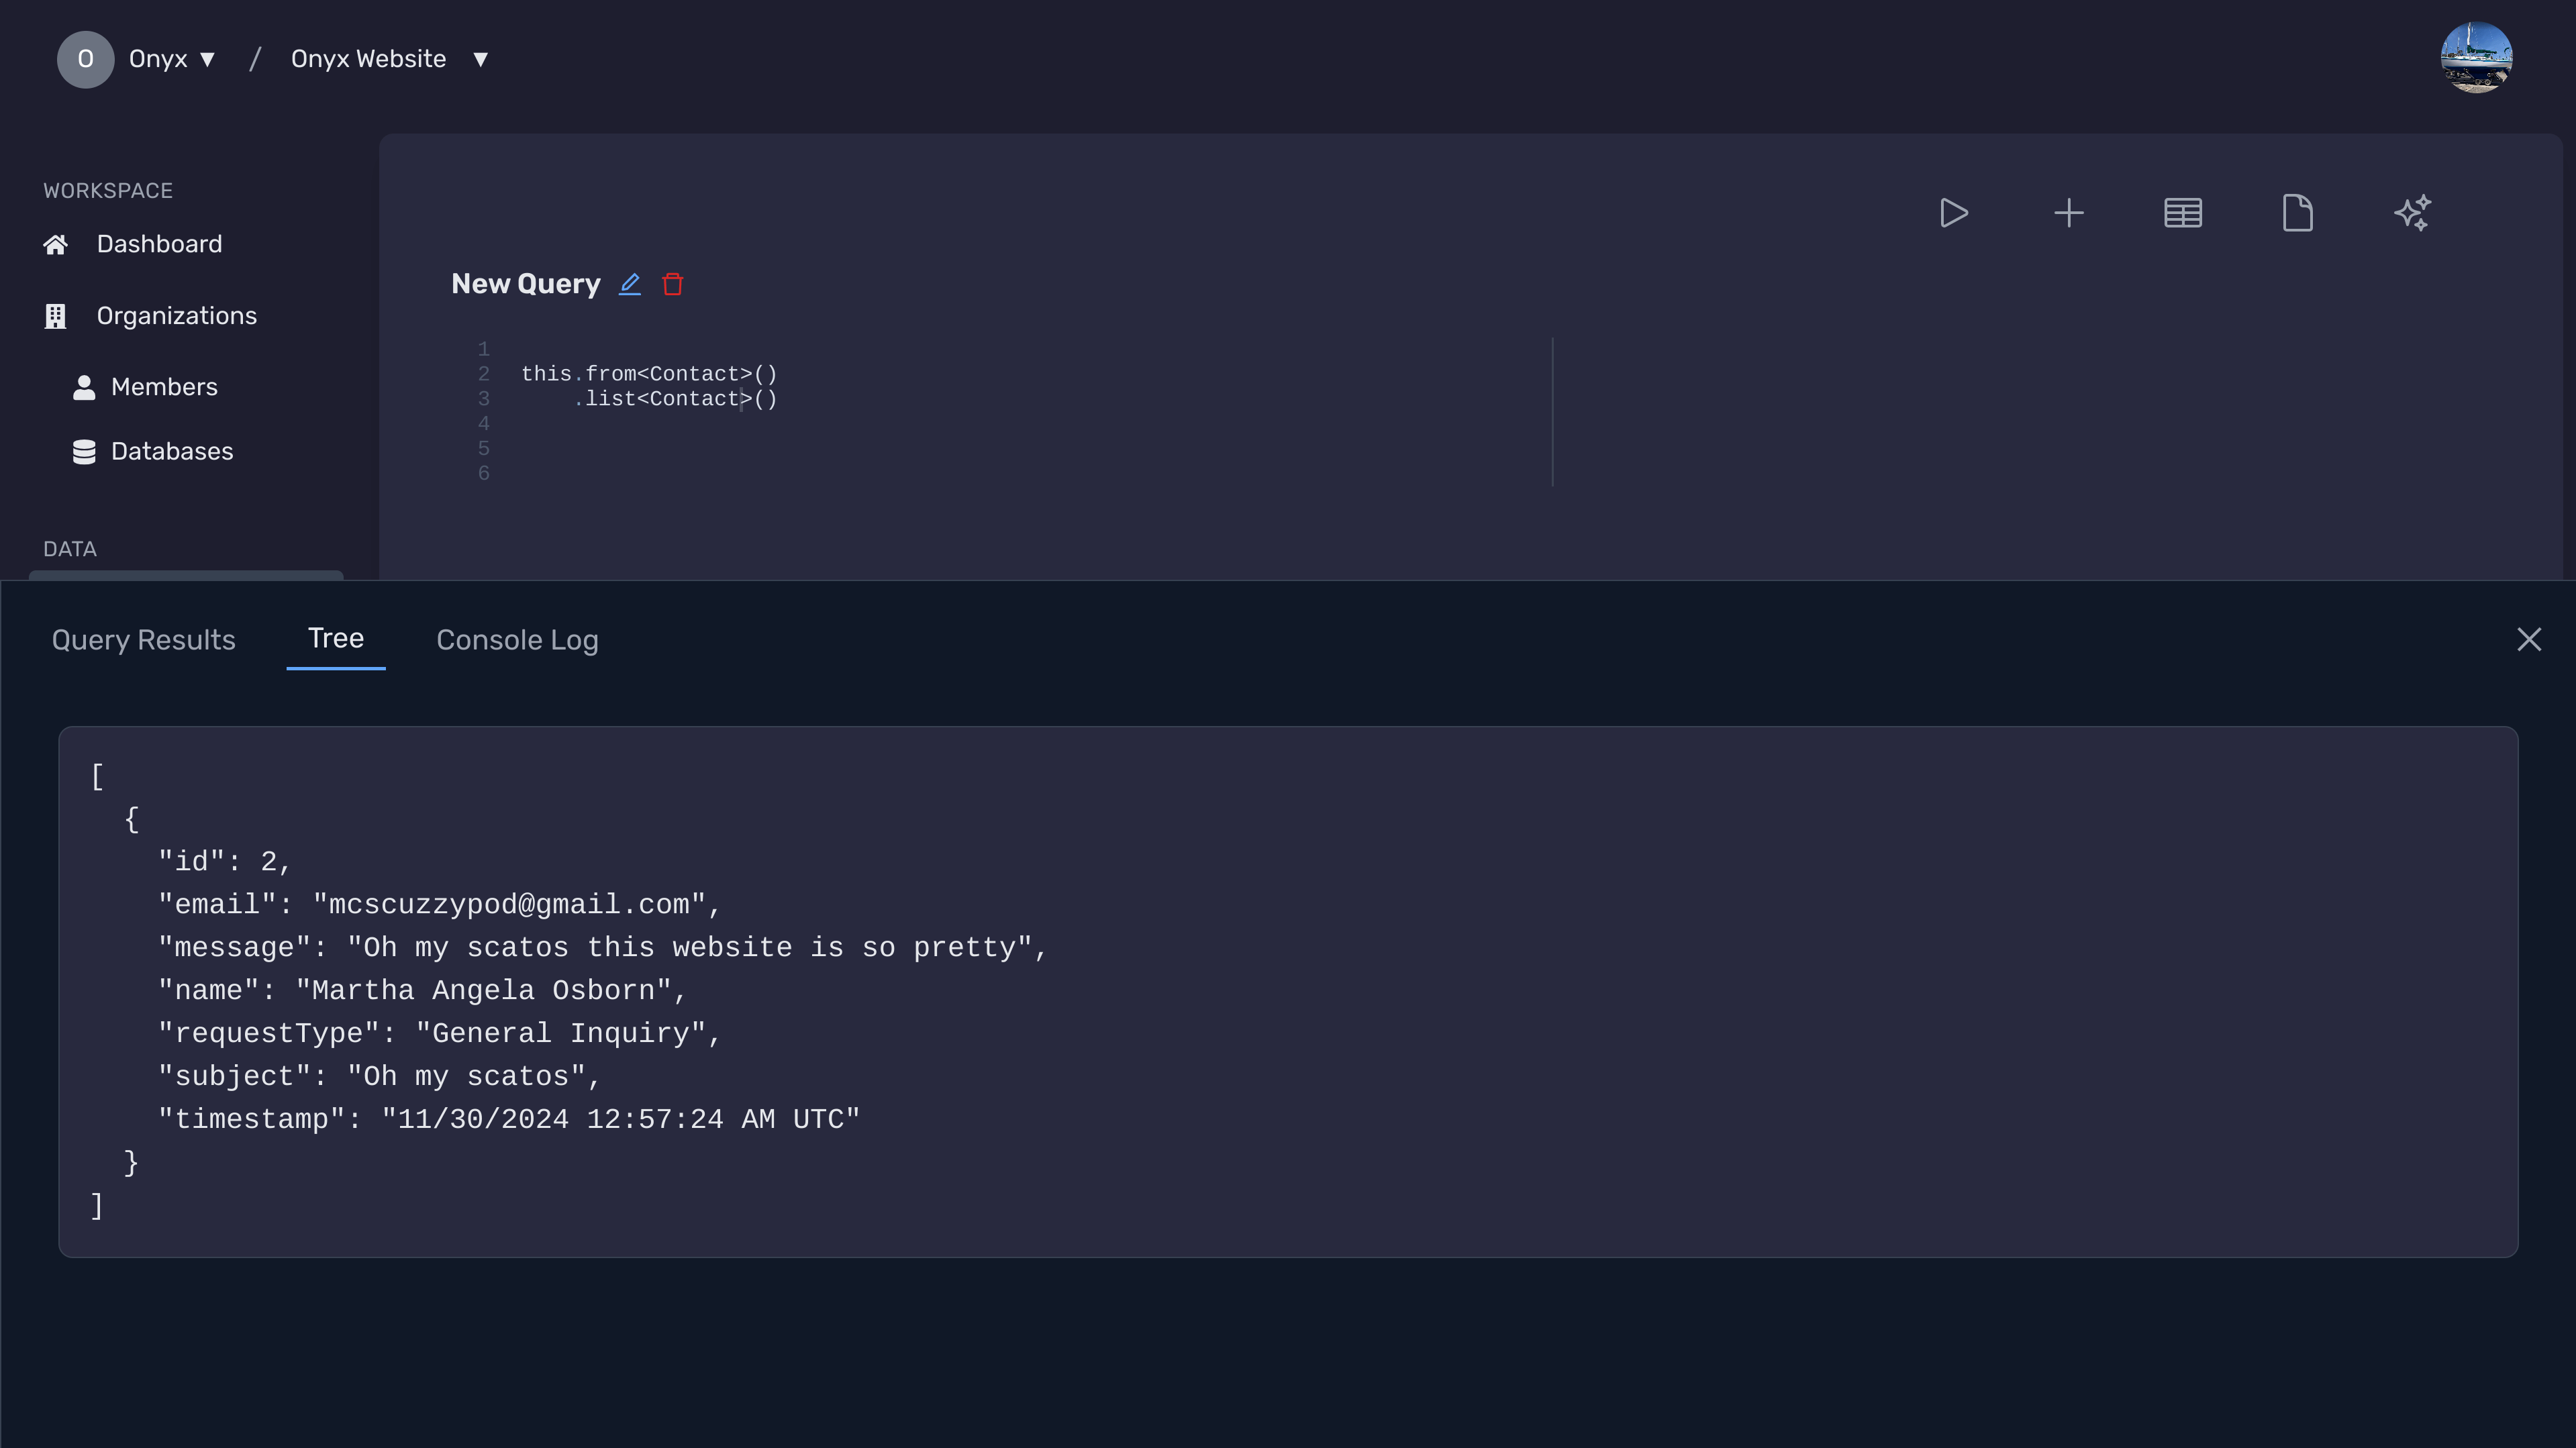Click the delete trash icon on query
This screenshot has height=1448, width=2576.
coord(673,283)
